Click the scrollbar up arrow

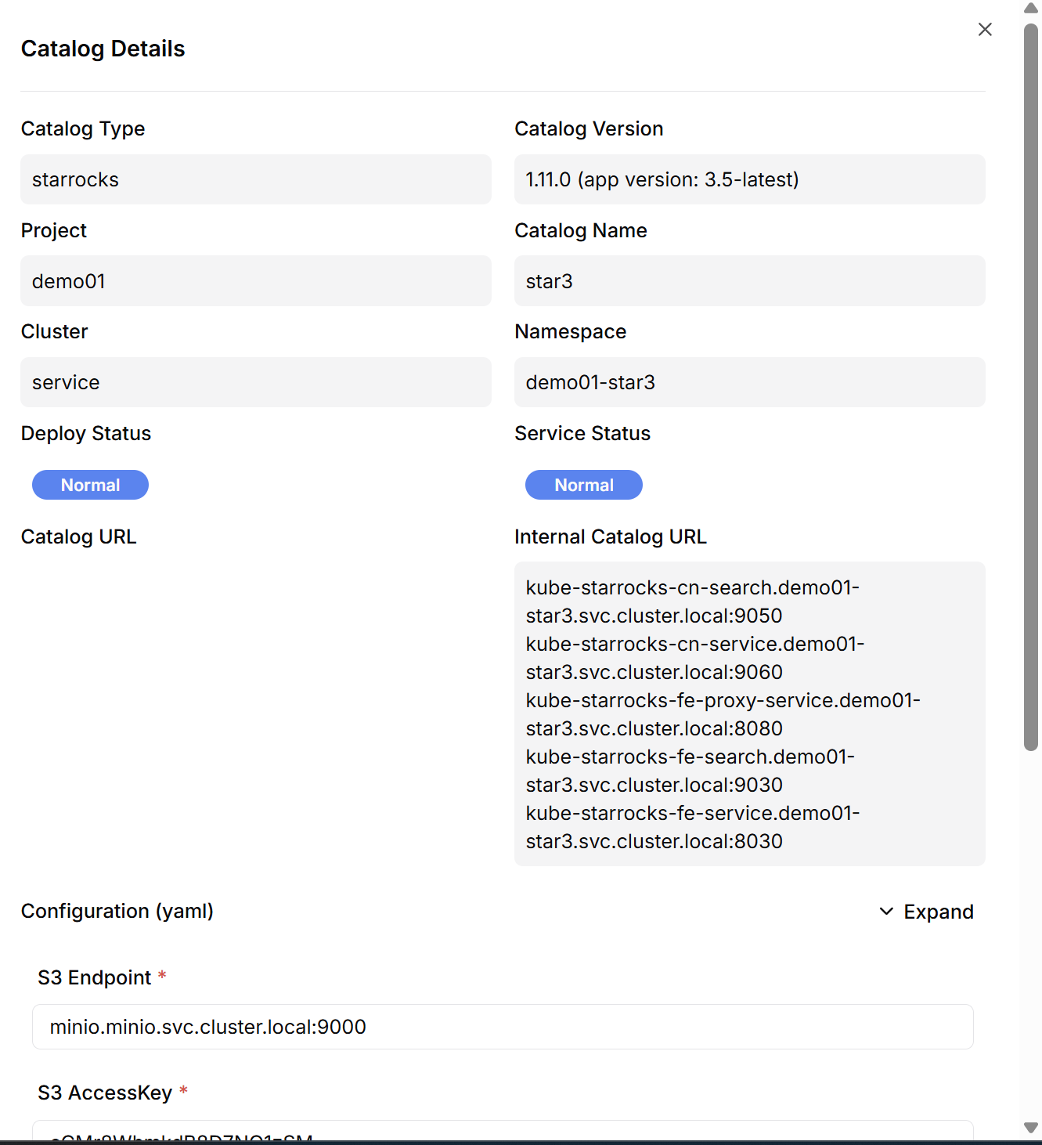click(1031, 8)
